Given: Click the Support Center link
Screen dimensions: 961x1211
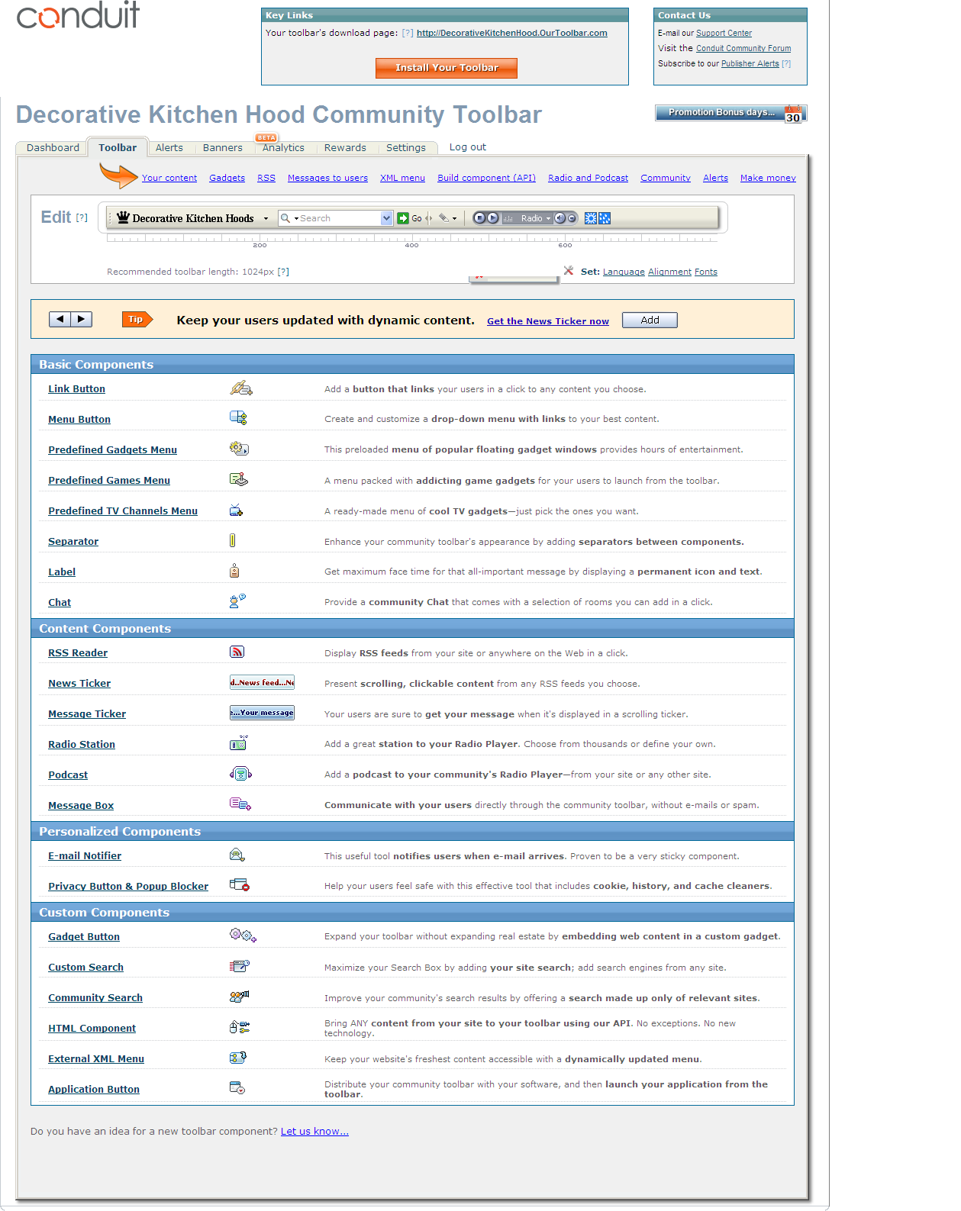Looking at the screenshot, I should (724, 34).
